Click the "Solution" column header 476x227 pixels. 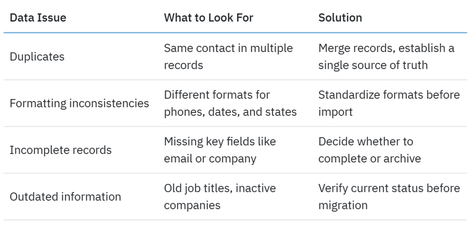point(340,17)
